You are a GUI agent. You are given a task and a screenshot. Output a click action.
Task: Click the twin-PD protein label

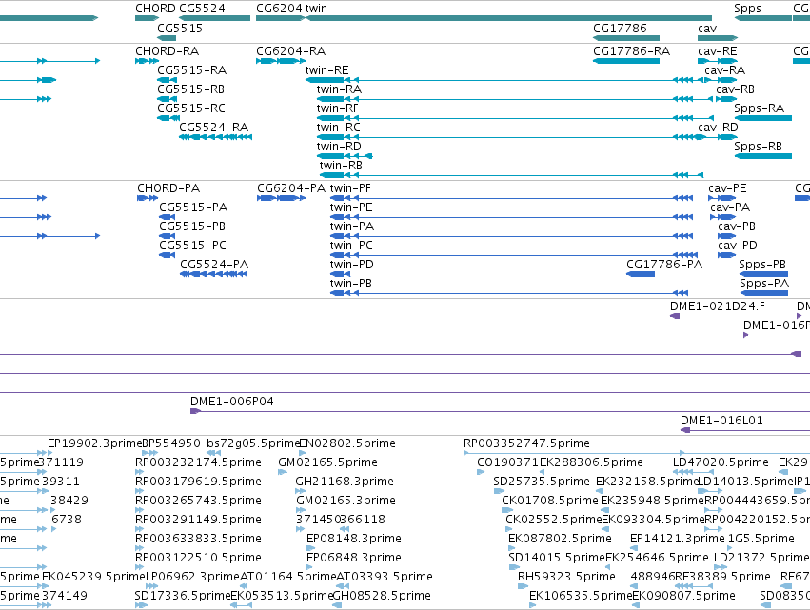pyautogui.click(x=352, y=265)
